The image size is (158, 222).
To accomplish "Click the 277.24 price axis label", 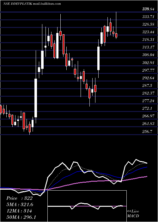I will coord(148,101).
